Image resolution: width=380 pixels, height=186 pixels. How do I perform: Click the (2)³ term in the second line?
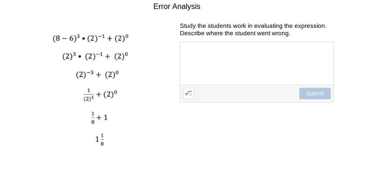69,56
